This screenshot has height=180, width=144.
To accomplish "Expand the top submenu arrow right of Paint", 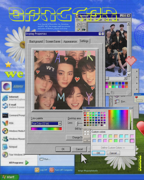I will coord(137,71).
